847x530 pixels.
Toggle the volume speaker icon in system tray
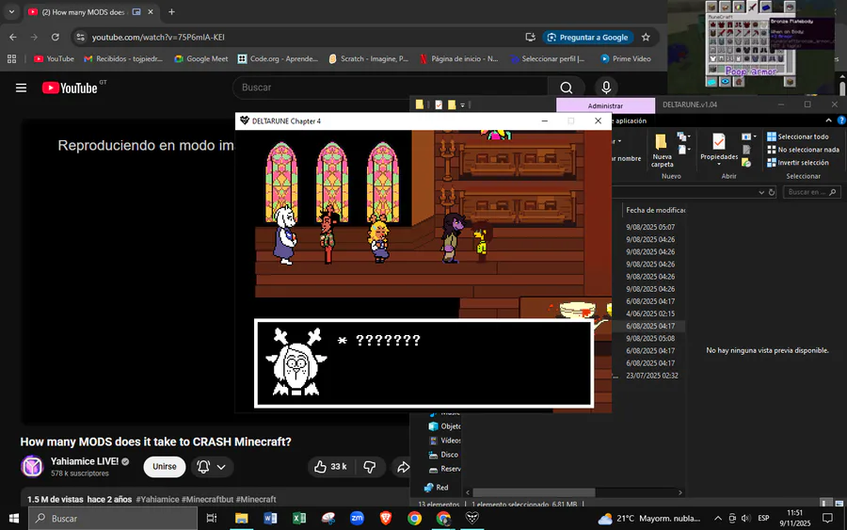[x=746, y=518]
